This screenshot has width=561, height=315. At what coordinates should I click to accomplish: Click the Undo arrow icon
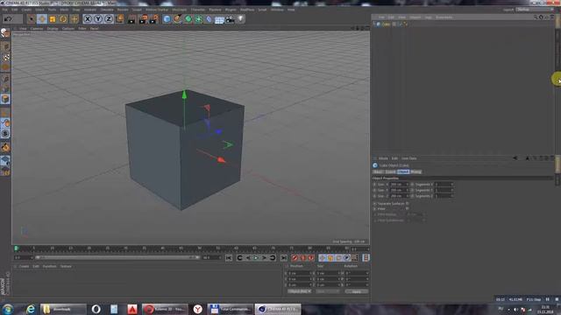click(x=8, y=19)
